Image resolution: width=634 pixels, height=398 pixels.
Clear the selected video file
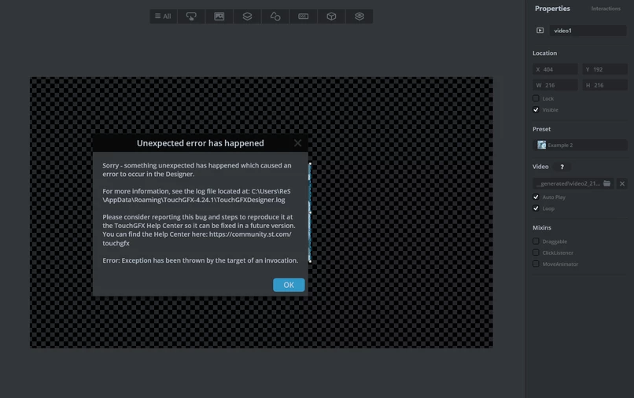tap(622, 183)
